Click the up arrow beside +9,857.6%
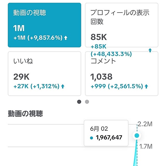The width and height of the screenshot is (166, 166). [66, 38]
